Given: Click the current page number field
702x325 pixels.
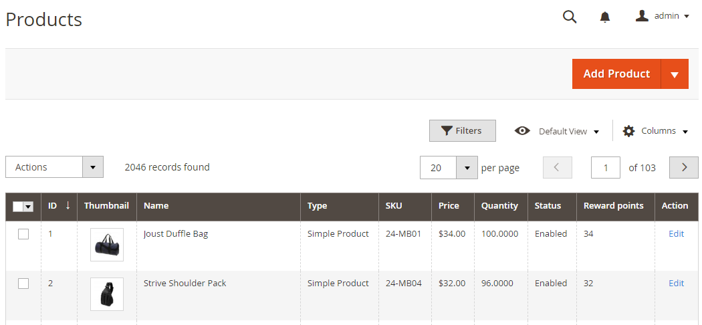Looking at the screenshot, I should (606, 168).
